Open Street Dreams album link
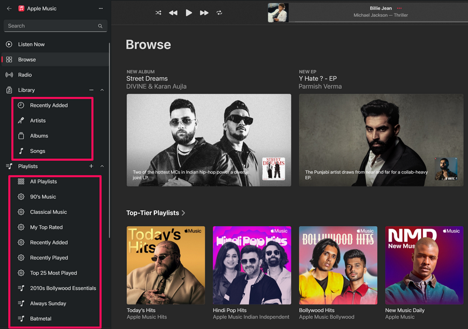 (x=147, y=78)
